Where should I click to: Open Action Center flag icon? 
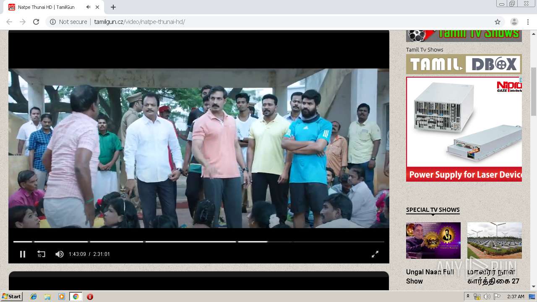497,297
